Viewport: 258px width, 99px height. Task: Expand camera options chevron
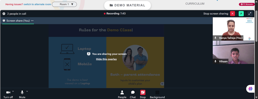click(x=13, y=91)
